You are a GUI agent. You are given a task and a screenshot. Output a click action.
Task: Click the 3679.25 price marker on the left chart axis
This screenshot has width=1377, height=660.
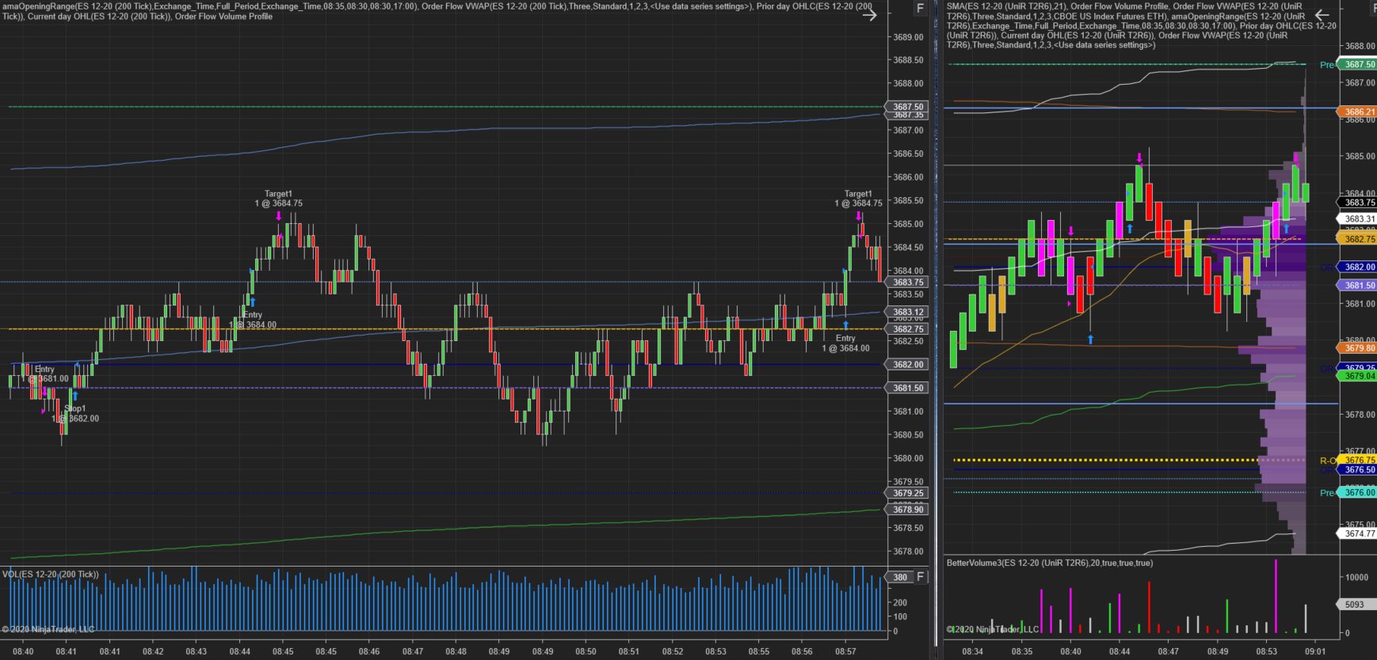point(907,493)
